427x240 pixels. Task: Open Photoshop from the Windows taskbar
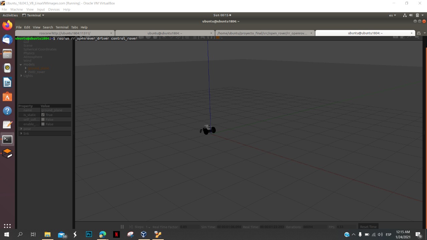click(89, 234)
